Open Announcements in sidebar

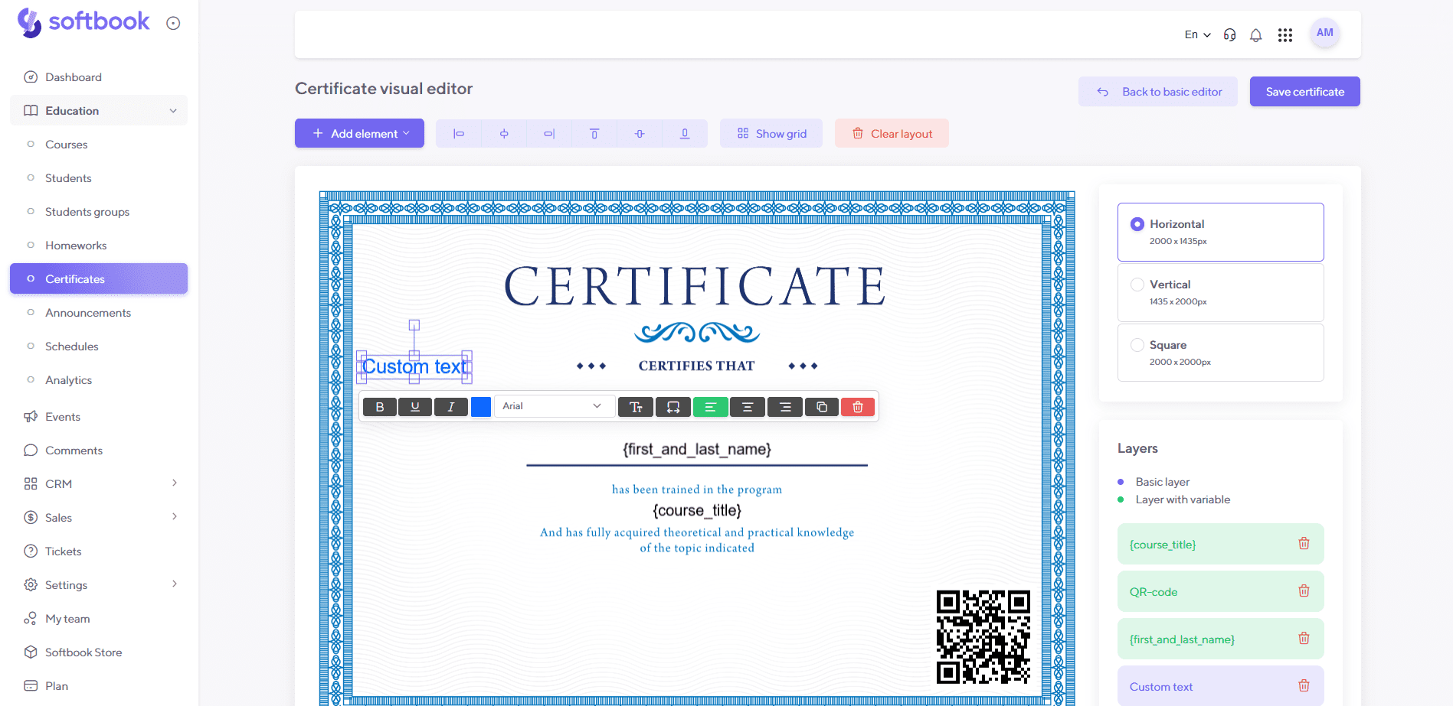tap(99, 313)
